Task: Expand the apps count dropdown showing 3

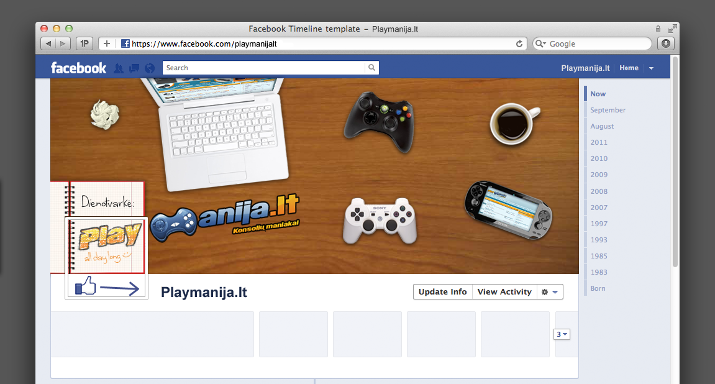Action: coord(562,334)
